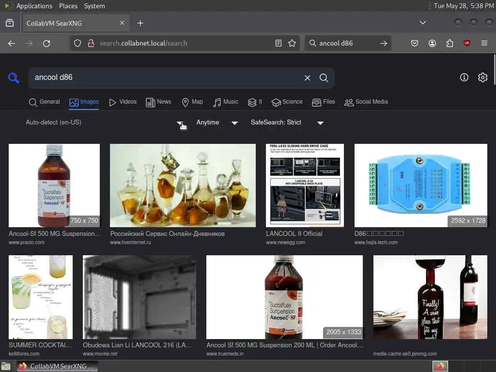Switch to the Files tab

point(323,102)
